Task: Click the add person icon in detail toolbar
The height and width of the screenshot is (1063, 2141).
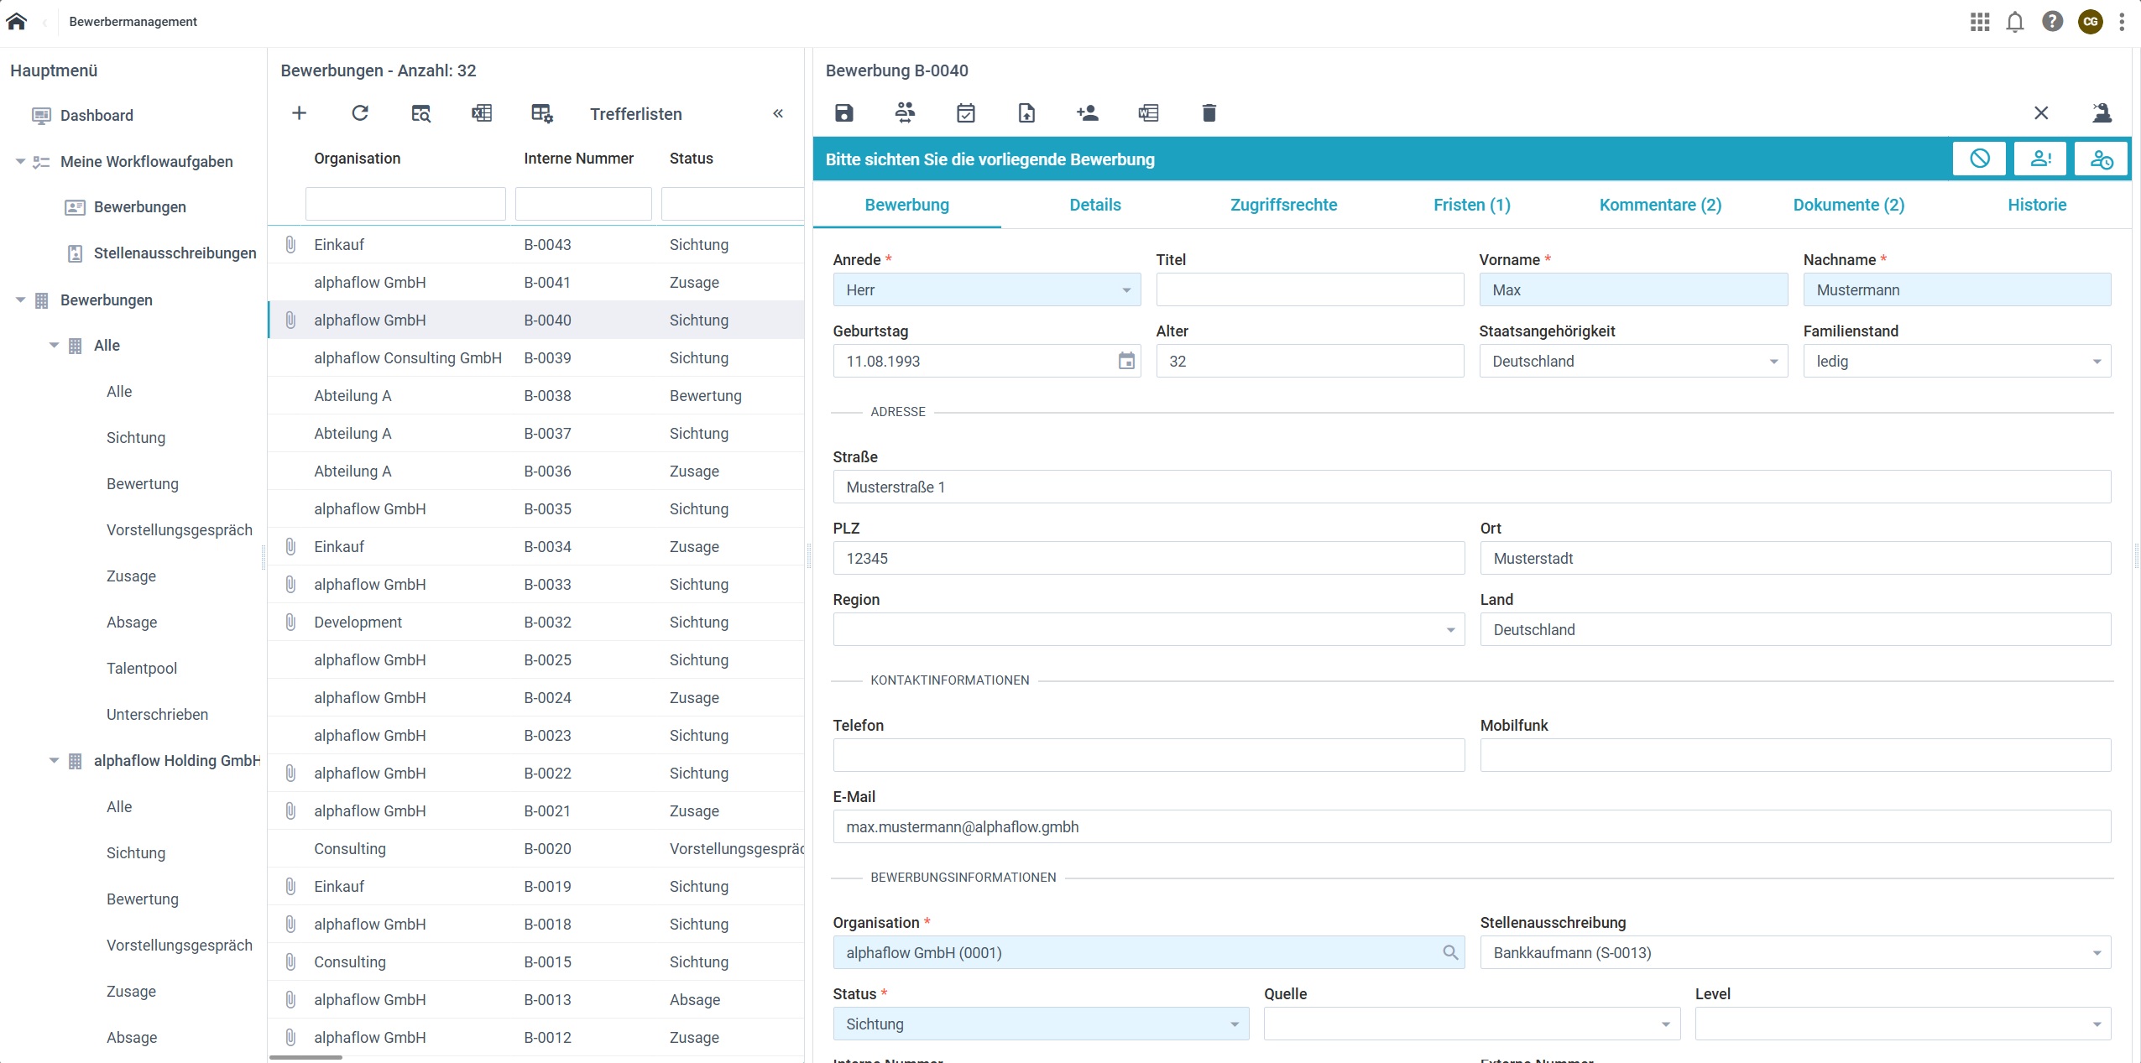Action: click(x=1088, y=113)
